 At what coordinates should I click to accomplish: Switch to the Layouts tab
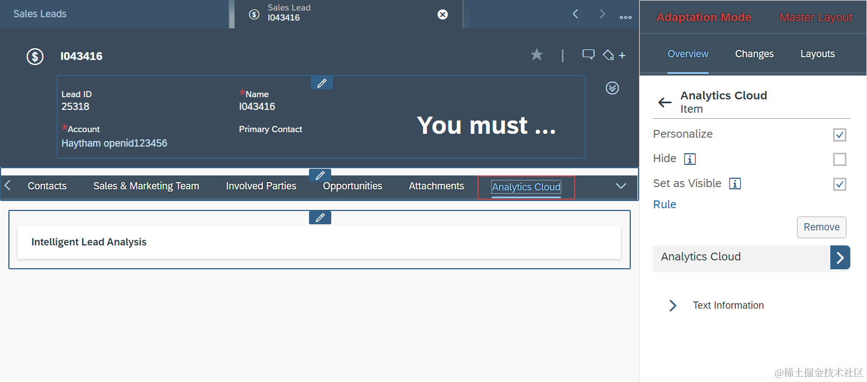tap(818, 54)
